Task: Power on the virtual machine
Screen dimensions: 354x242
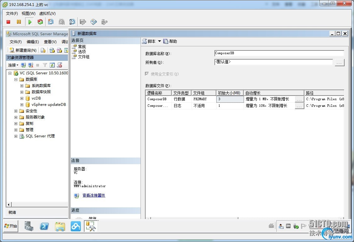Action: point(30,22)
